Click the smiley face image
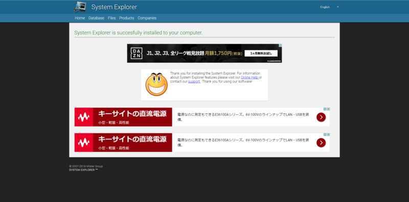Image resolution: width=409 pixels, height=202 pixels. [156, 84]
